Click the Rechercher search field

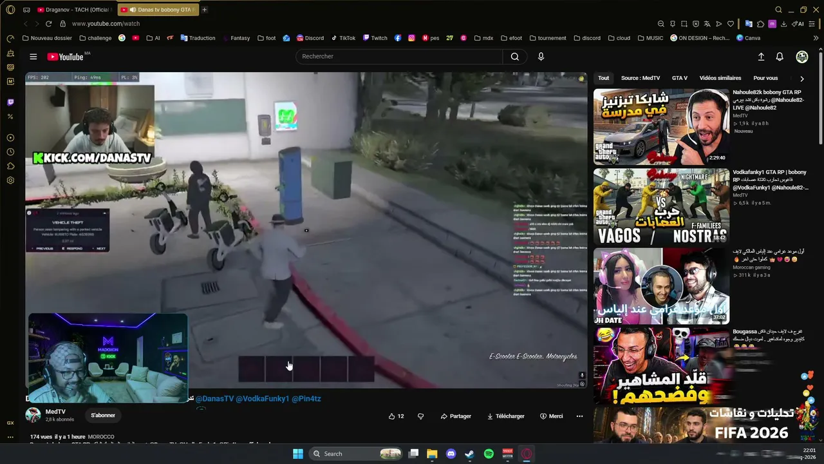pos(399,57)
